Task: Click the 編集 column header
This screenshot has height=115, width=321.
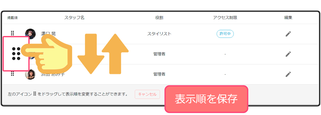Action: [288, 18]
